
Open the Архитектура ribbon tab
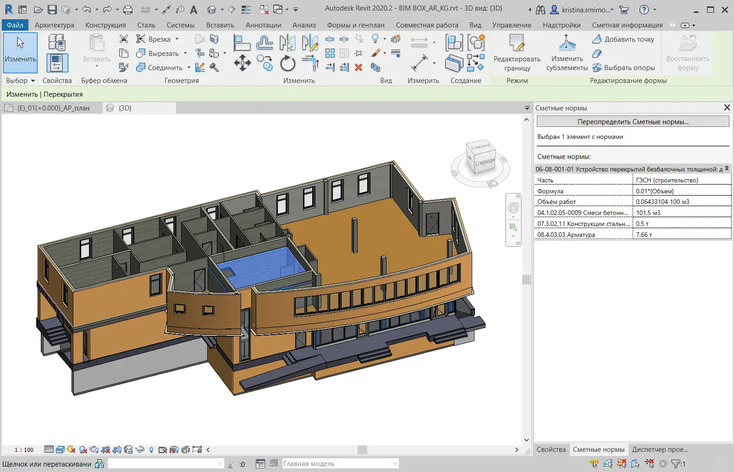54,25
